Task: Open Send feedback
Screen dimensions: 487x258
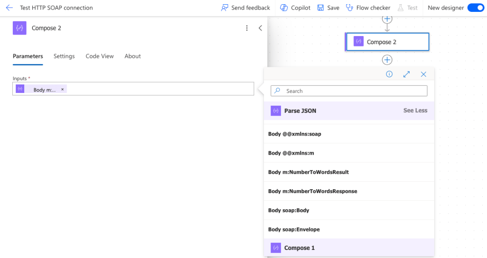Action: coord(245,8)
